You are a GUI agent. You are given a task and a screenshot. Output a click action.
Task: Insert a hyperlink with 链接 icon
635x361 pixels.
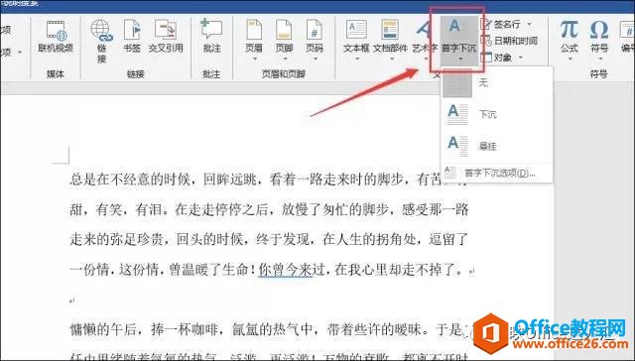coord(101,41)
